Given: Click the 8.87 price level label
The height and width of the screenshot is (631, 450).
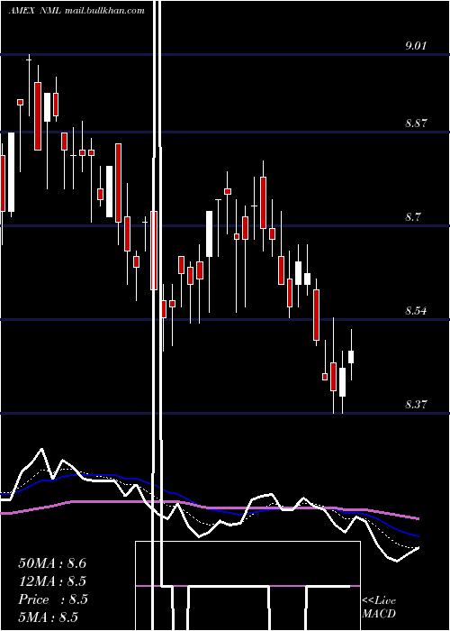Looking at the screenshot, I should [416, 123].
